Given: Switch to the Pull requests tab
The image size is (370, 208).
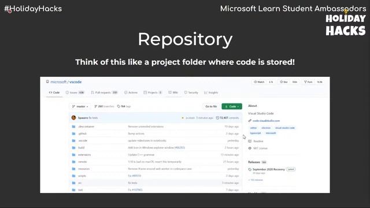Looking at the screenshot, I should tap(104, 92).
